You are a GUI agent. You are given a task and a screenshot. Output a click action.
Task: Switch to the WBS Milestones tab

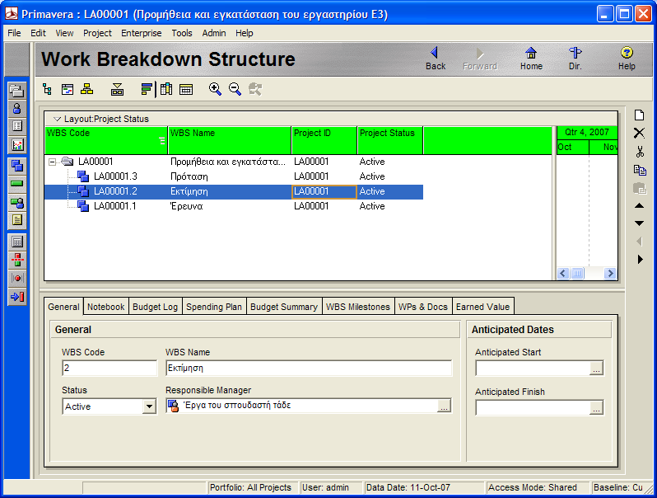pos(358,307)
